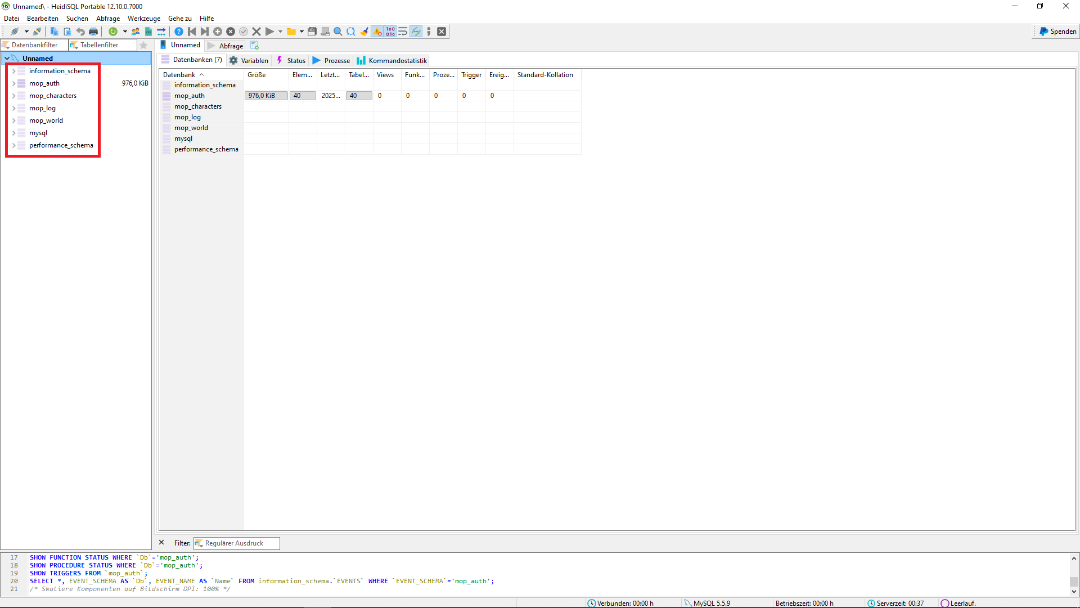Toggle the green bind parameters button
1080x608 pixels.
pyautogui.click(x=416, y=32)
